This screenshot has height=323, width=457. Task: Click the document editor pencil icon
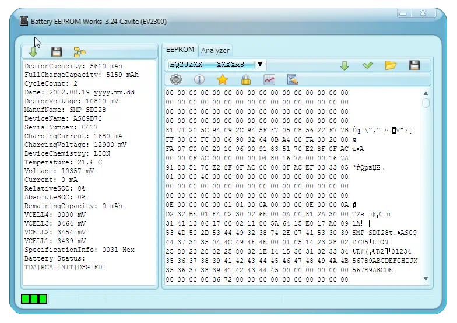(293, 79)
